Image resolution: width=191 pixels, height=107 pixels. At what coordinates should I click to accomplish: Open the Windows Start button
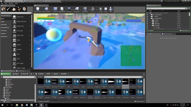point(2,105)
